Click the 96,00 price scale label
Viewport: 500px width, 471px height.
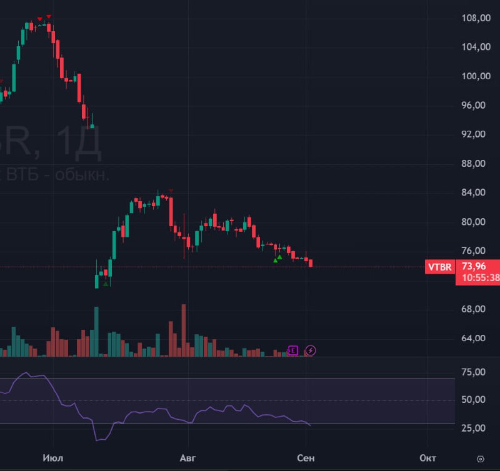tap(473, 105)
